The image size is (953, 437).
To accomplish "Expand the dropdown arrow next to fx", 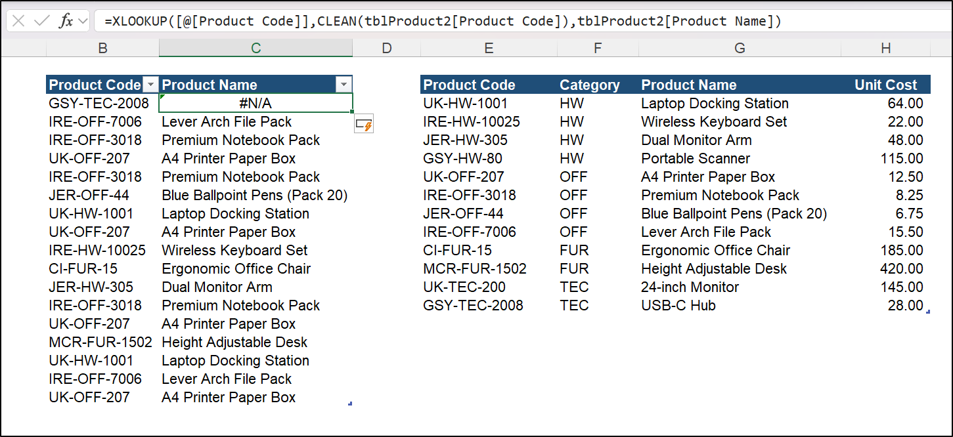I will click(x=83, y=21).
